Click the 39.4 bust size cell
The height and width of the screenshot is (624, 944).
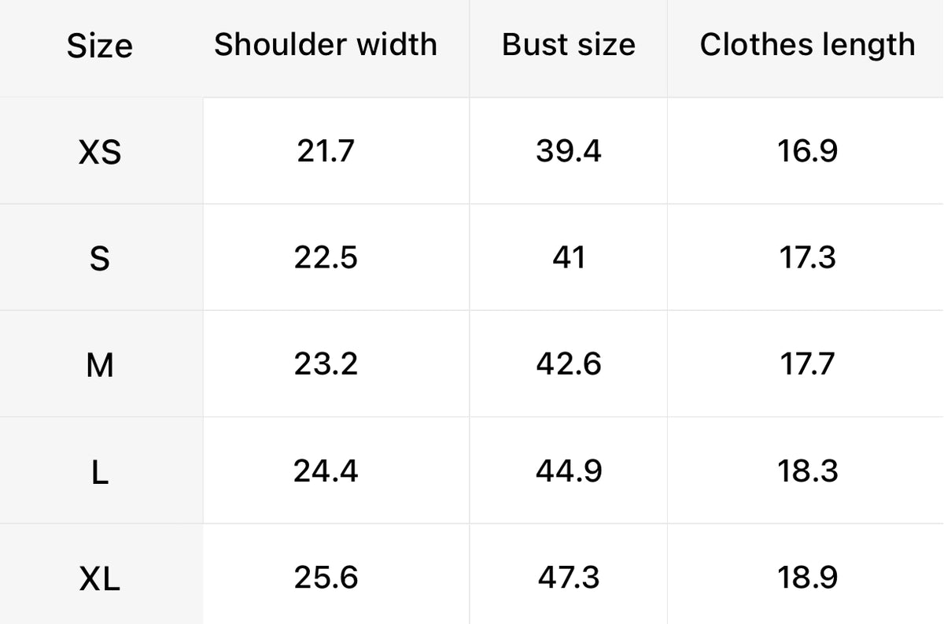point(569,151)
